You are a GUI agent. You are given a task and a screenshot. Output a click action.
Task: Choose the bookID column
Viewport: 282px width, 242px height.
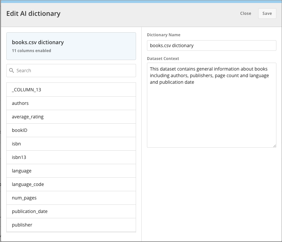71,130
